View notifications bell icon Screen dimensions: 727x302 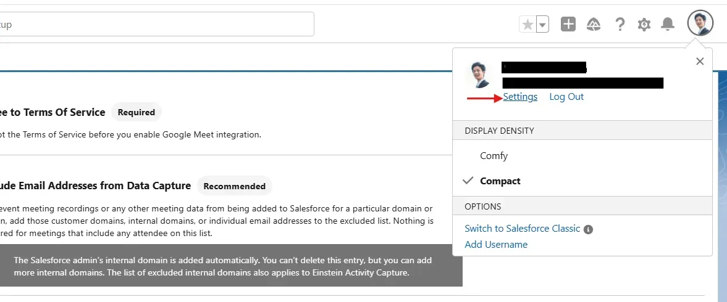[668, 24]
